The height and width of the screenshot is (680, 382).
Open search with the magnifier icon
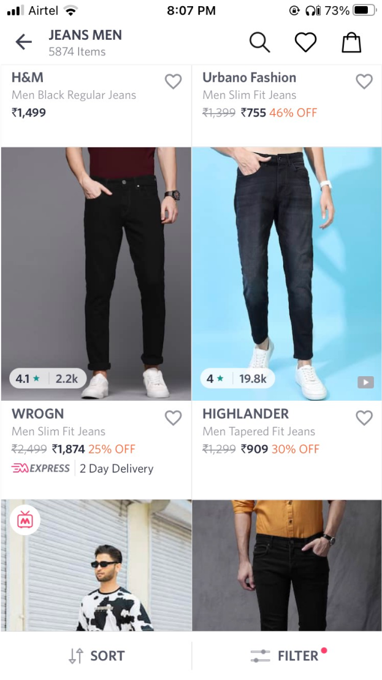(x=260, y=42)
